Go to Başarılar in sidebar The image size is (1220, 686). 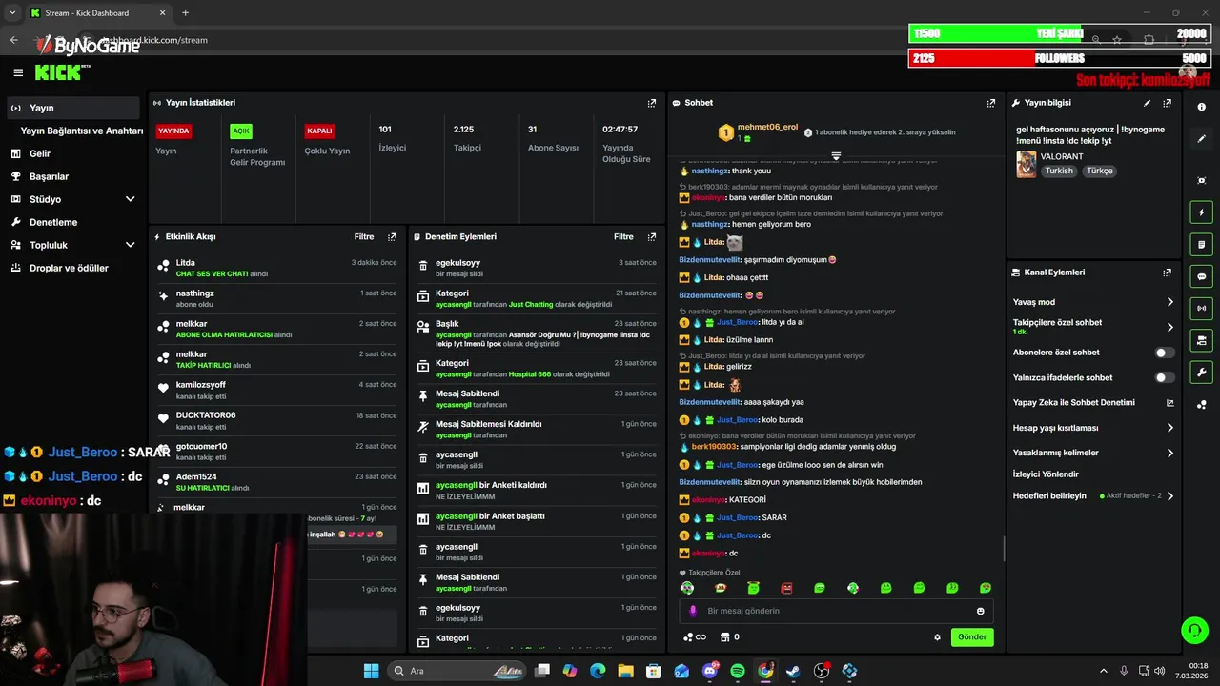(49, 176)
